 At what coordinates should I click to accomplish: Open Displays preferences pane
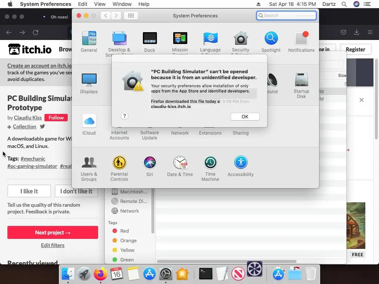89,83
